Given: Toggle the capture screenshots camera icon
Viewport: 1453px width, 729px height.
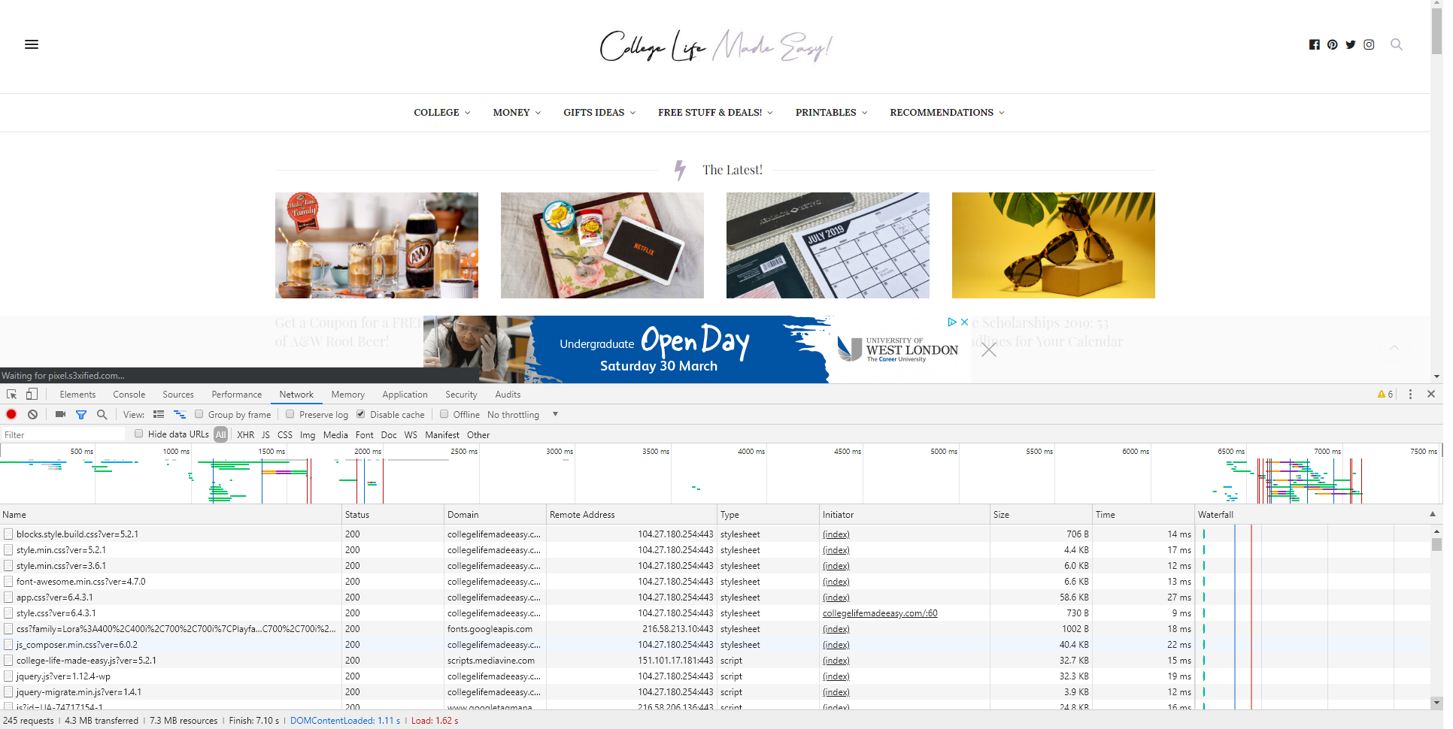Looking at the screenshot, I should coord(61,414).
